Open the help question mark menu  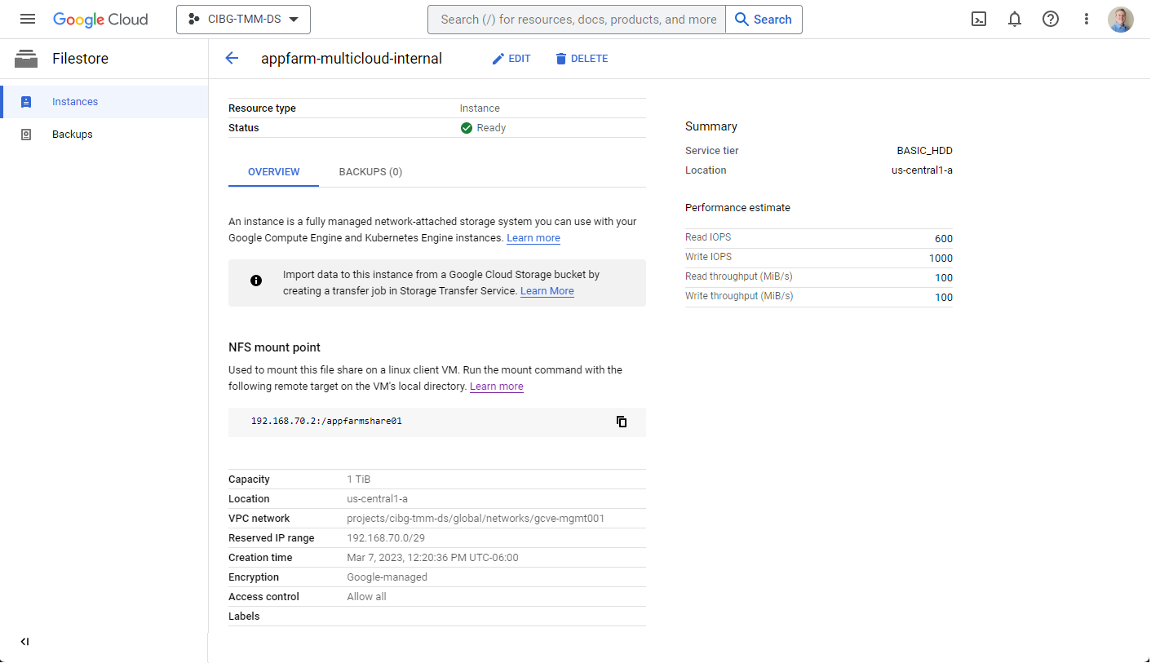tap(1051, 20)
